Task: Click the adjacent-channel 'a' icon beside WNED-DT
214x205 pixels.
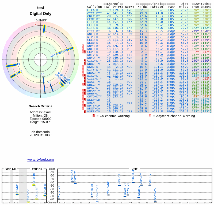Action: coord(83,49)
